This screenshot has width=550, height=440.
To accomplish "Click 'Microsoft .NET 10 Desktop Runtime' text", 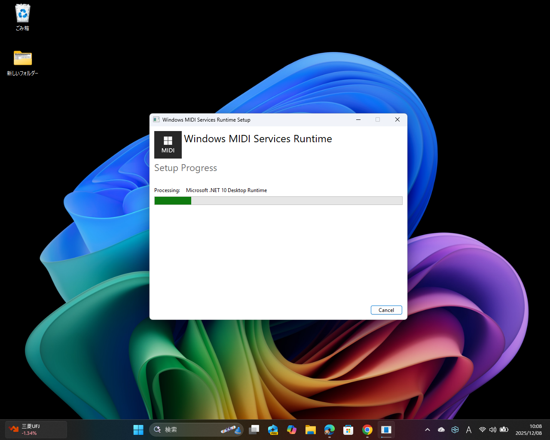I will [x=226, y=190].
